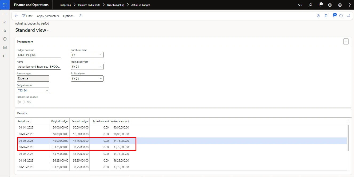Click Variance amount column header
354x177 pixels.
point(120,121)
